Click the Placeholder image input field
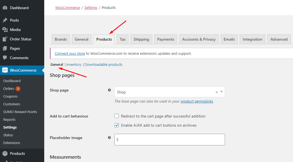 pos(169,140)
